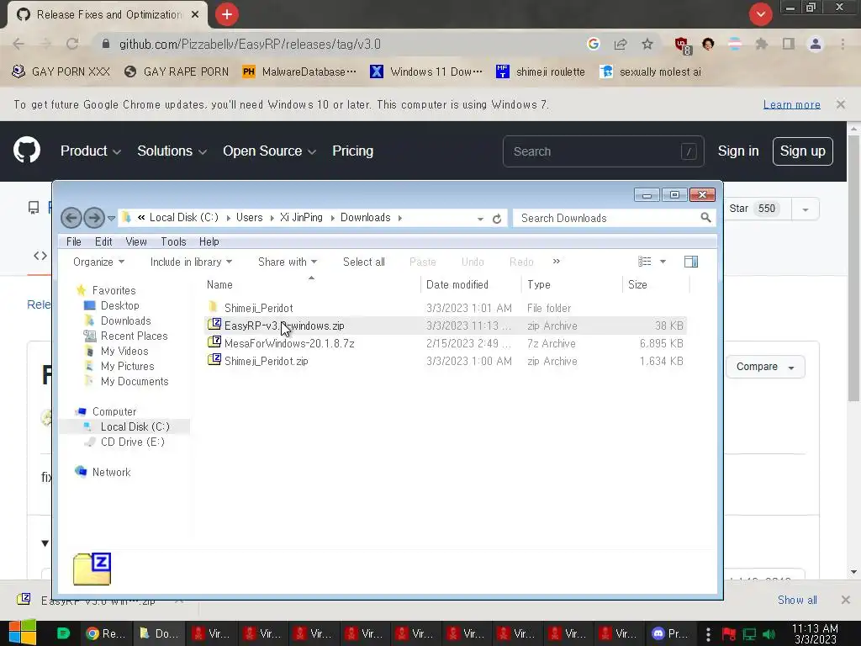
Task: Open the Chrome three-dot menu
Action: pos(843,44)
